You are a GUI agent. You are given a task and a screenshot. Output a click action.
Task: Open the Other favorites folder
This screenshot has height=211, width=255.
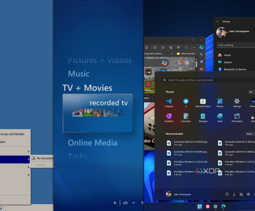pos(186,53)
